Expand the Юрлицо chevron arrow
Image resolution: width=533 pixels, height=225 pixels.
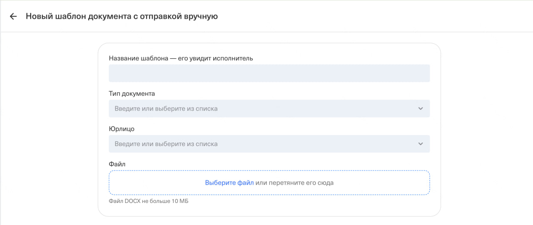tap(420, 144)
